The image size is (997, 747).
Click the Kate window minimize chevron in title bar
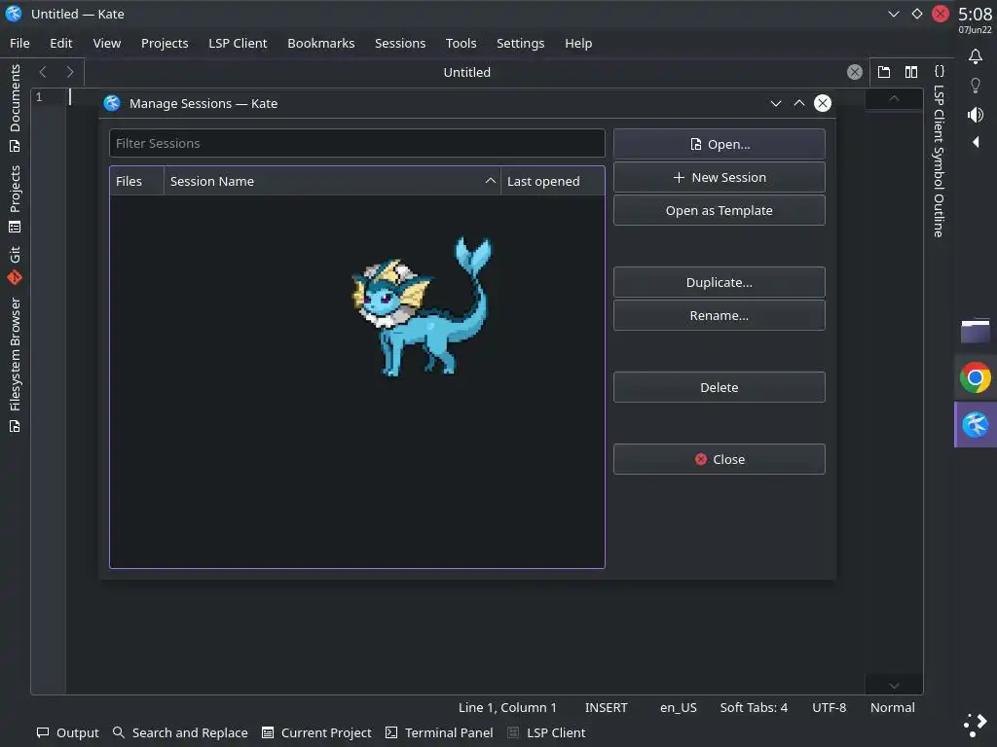click(x=894, y=14)
